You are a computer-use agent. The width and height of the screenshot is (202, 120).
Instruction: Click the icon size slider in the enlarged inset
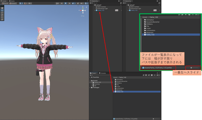[194, 68]
